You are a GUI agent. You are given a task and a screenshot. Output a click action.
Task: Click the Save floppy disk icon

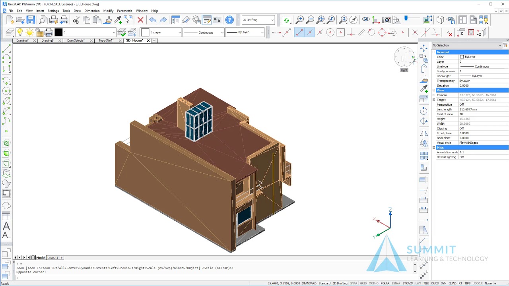click(31, 20)
